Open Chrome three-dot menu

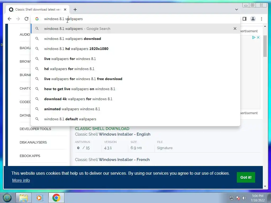[x=261, y=19]
